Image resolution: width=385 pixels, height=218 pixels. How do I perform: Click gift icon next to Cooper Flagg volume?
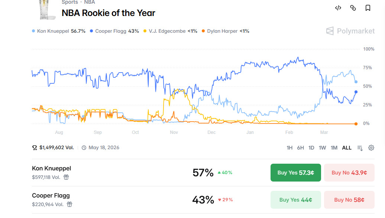(69, 204)
